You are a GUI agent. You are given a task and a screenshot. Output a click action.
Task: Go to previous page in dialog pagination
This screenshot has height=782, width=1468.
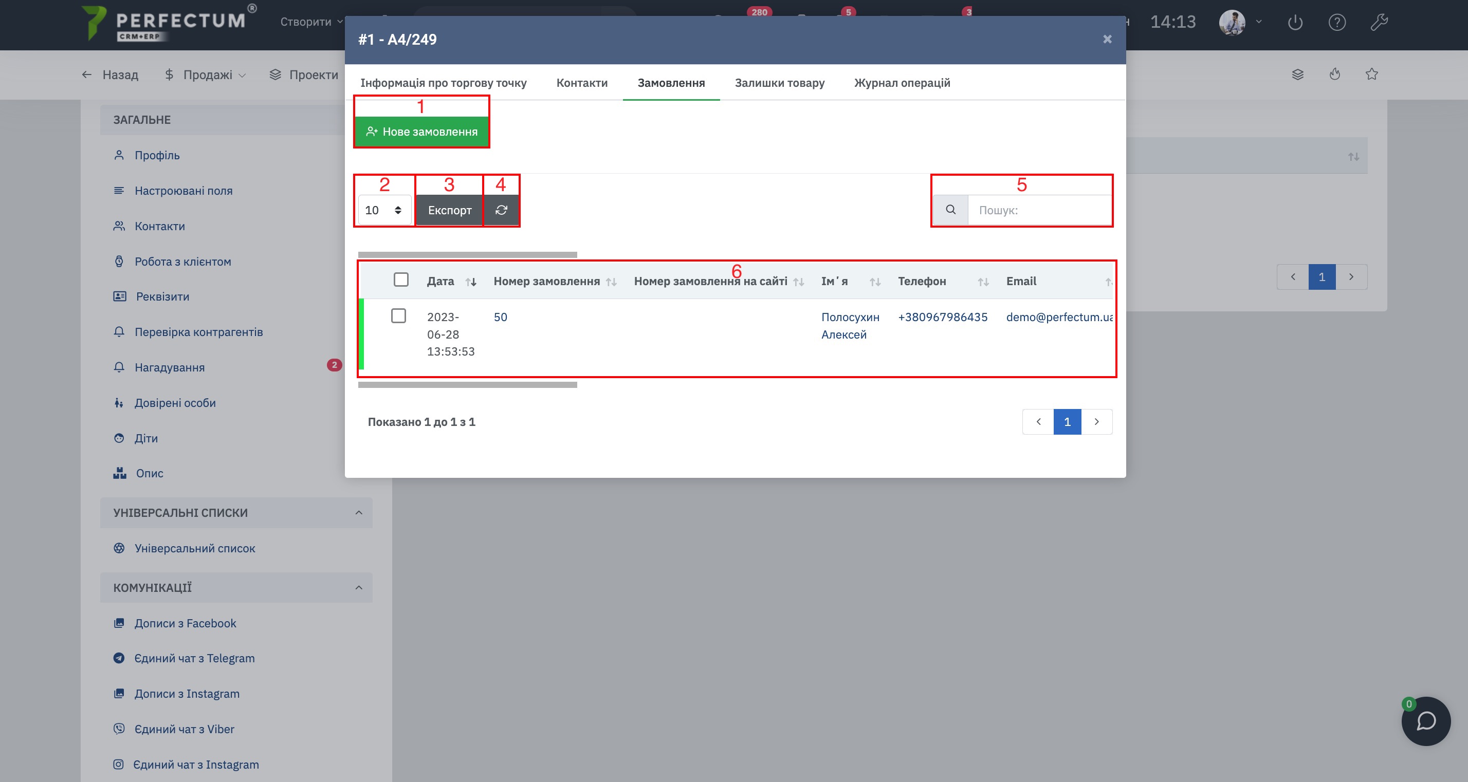(1038, 422)
